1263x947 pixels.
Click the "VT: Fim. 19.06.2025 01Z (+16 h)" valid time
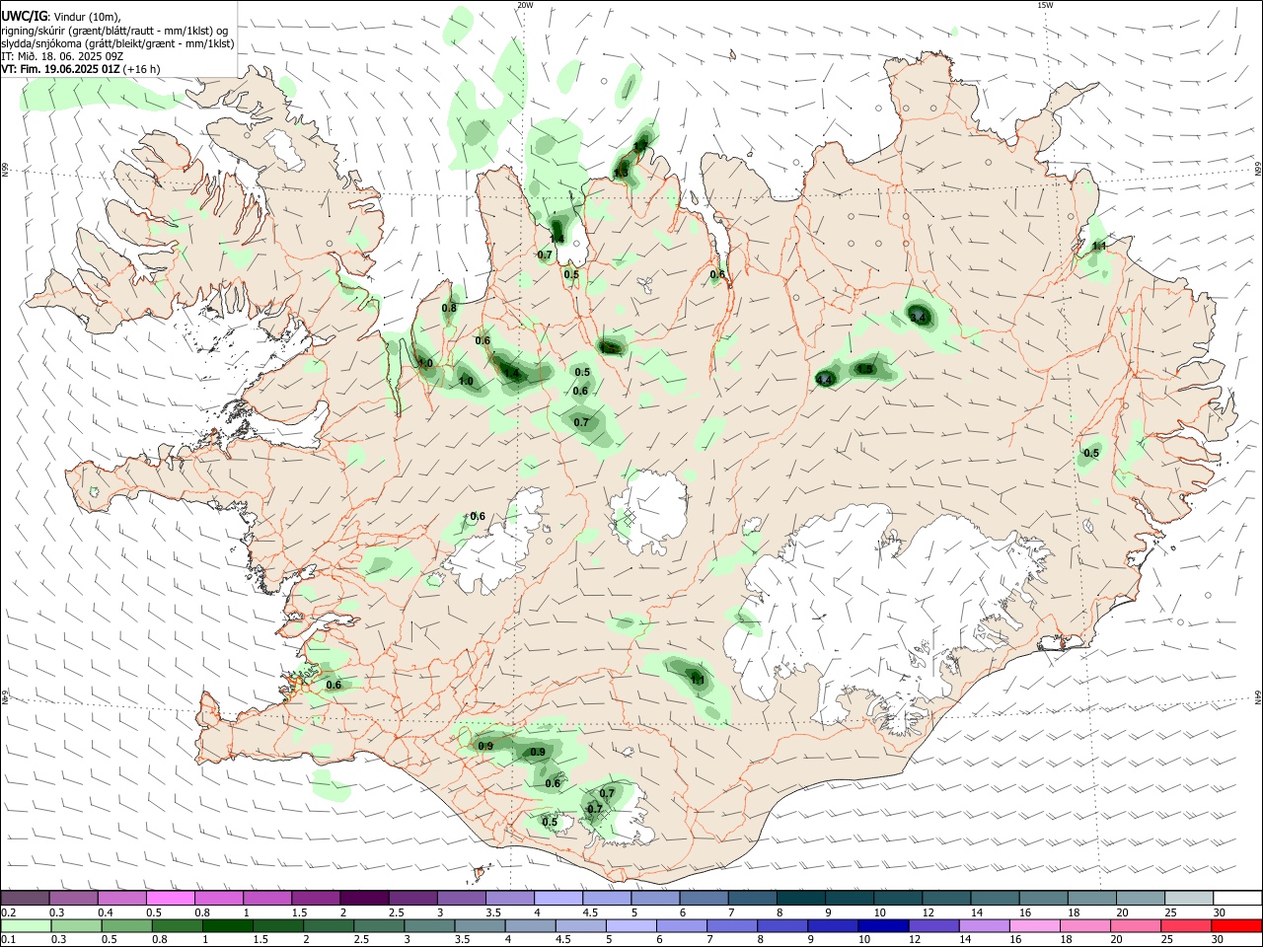pos(81,69)
